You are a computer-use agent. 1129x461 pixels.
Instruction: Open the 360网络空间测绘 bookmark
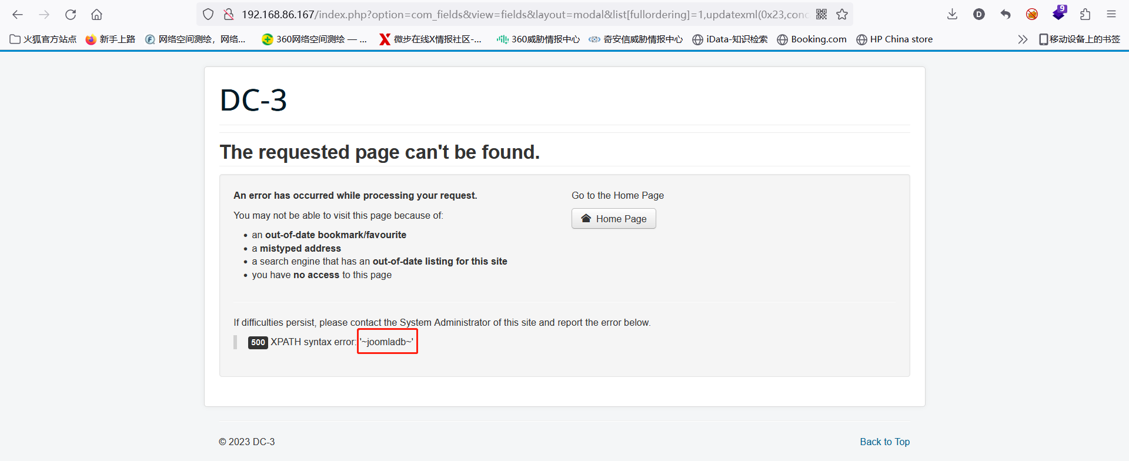314,39
